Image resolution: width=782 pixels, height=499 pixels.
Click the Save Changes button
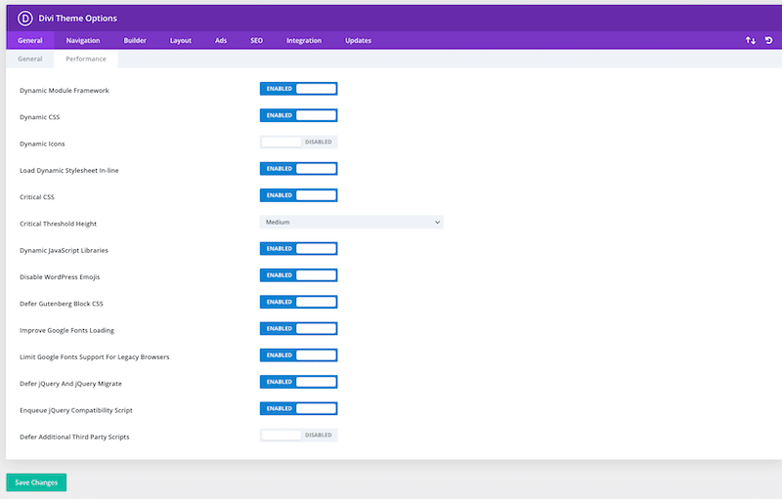(36, 482)
